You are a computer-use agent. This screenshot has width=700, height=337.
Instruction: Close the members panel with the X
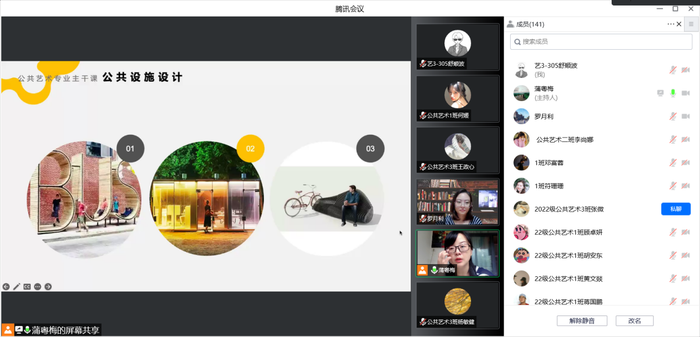(x=679, y=24)
